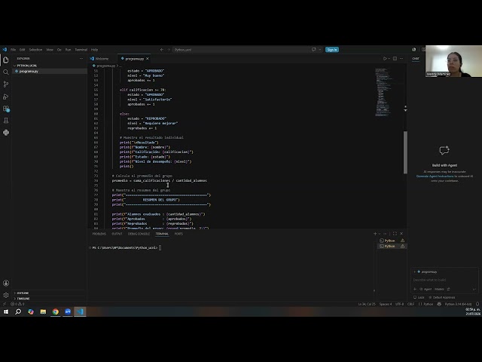Change encoding via UTF-8 status item
Image resolution: width=482 pixels, height=362 pixels.
point(400,304)
